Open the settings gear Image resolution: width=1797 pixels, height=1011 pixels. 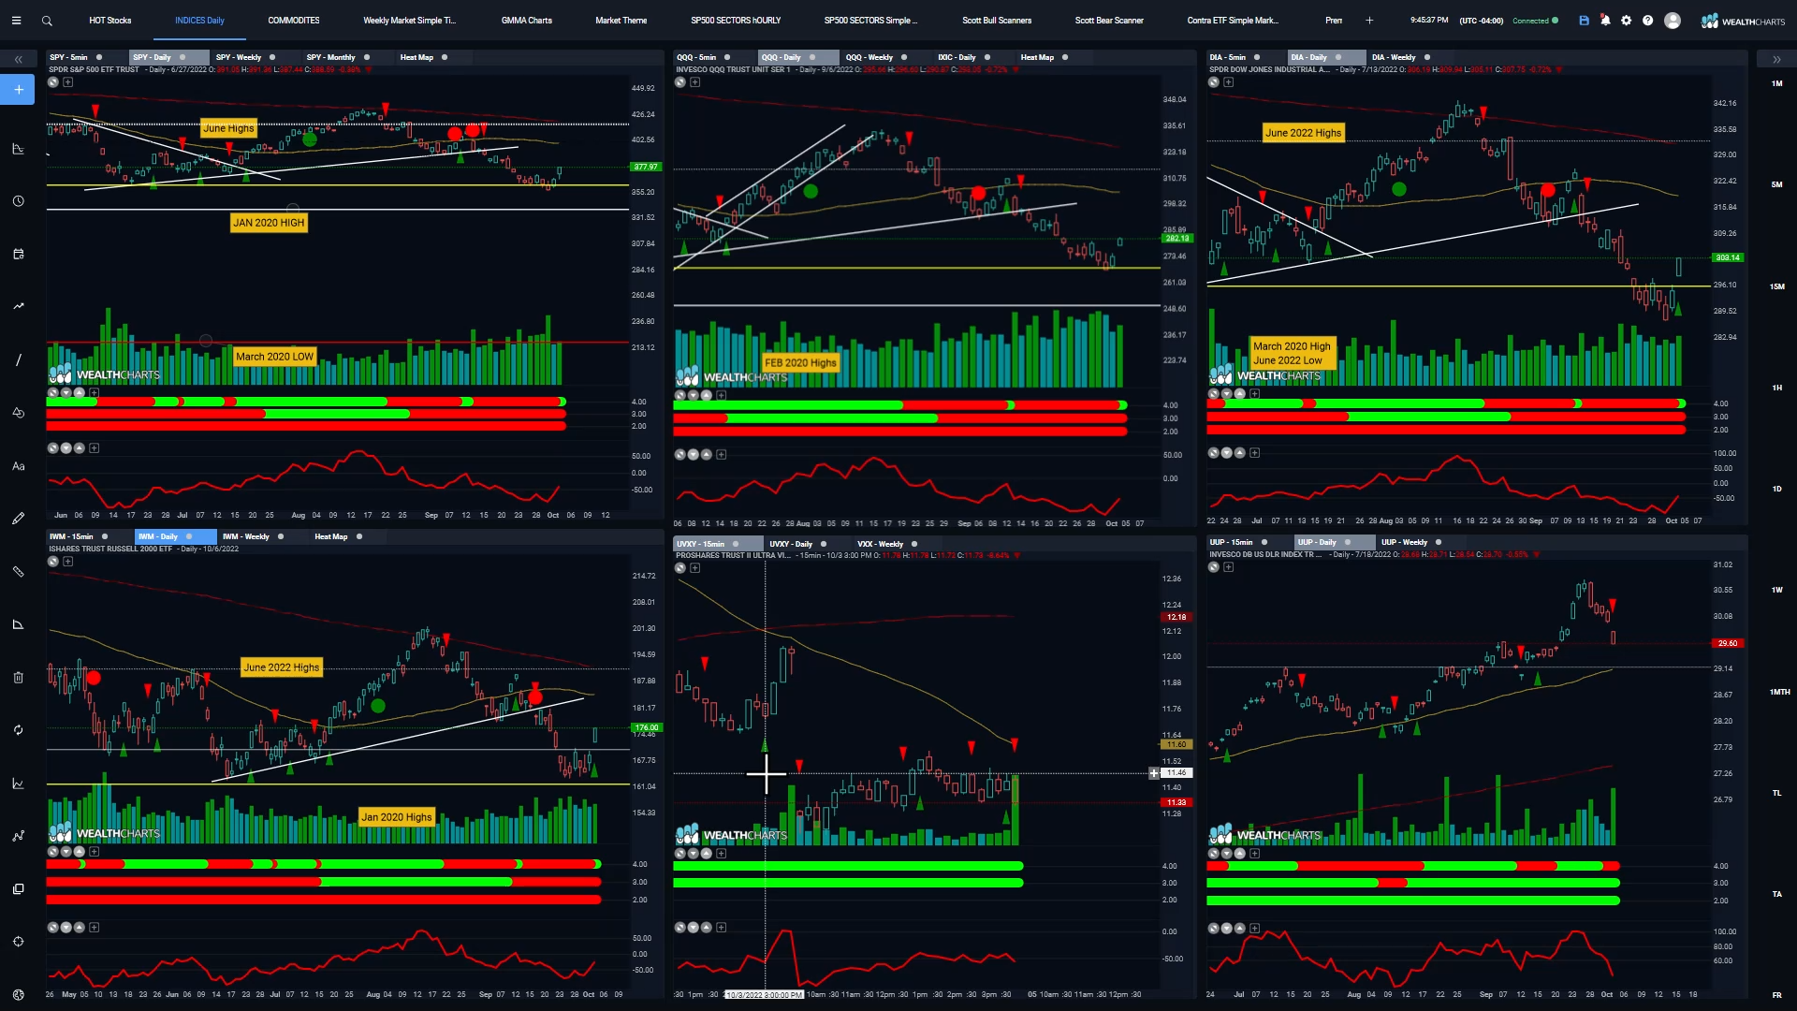coord(1627,21)
